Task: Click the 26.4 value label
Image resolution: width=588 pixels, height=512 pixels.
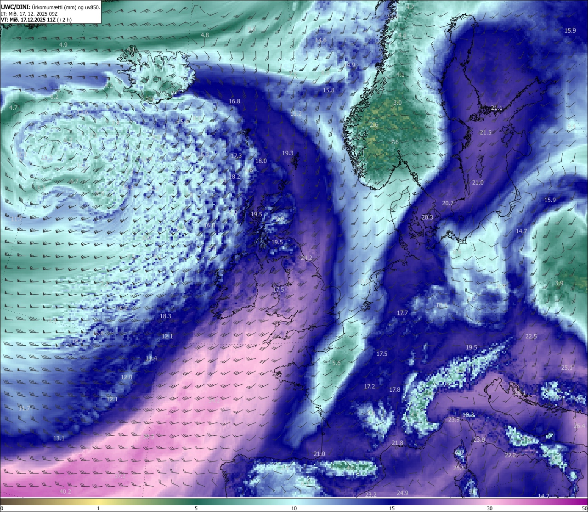Action: click(x=579, y=426)
